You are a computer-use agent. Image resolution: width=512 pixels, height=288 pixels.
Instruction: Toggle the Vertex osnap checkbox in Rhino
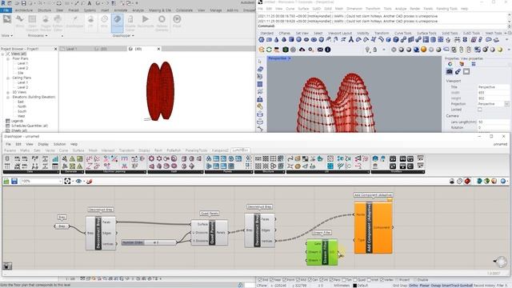(382, 280)
